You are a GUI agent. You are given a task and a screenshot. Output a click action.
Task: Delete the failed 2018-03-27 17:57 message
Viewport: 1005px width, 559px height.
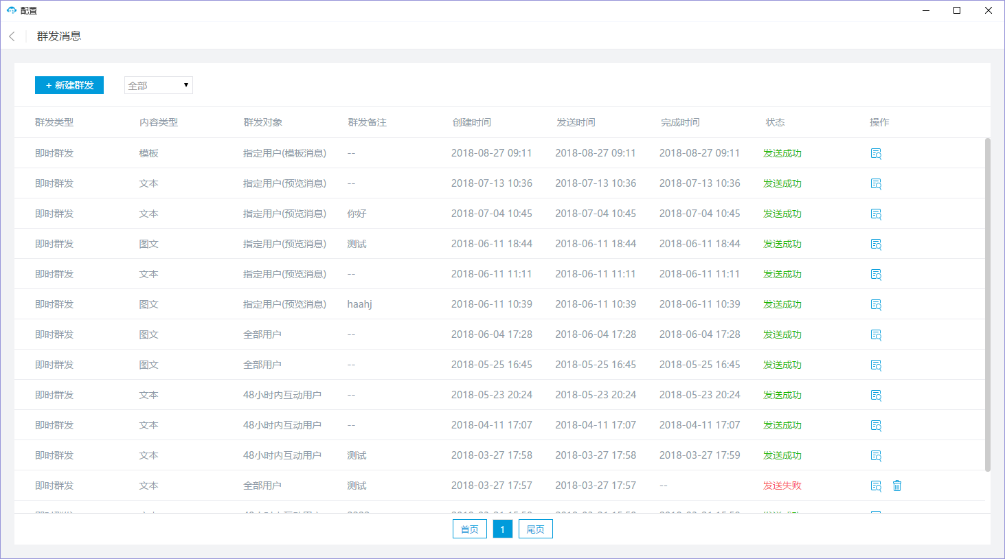(x=897, y=486)
